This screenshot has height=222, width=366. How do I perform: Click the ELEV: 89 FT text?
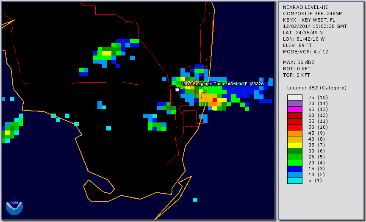[x=297, y=45]
